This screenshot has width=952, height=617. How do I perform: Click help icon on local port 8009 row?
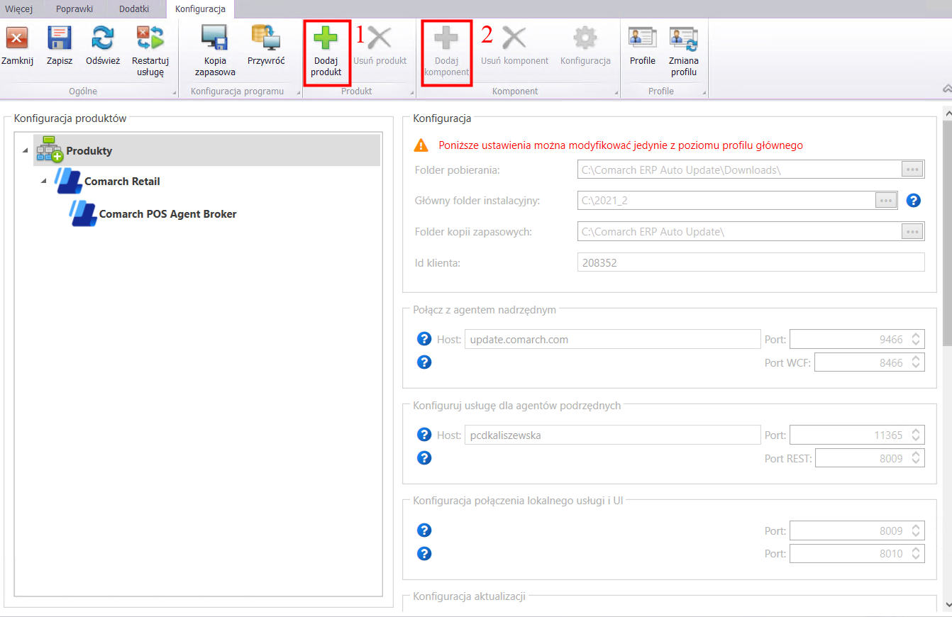tap(424, 530)
